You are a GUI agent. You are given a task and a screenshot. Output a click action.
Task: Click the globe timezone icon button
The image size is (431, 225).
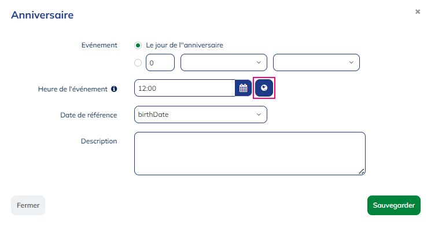(x=264, y=88)
